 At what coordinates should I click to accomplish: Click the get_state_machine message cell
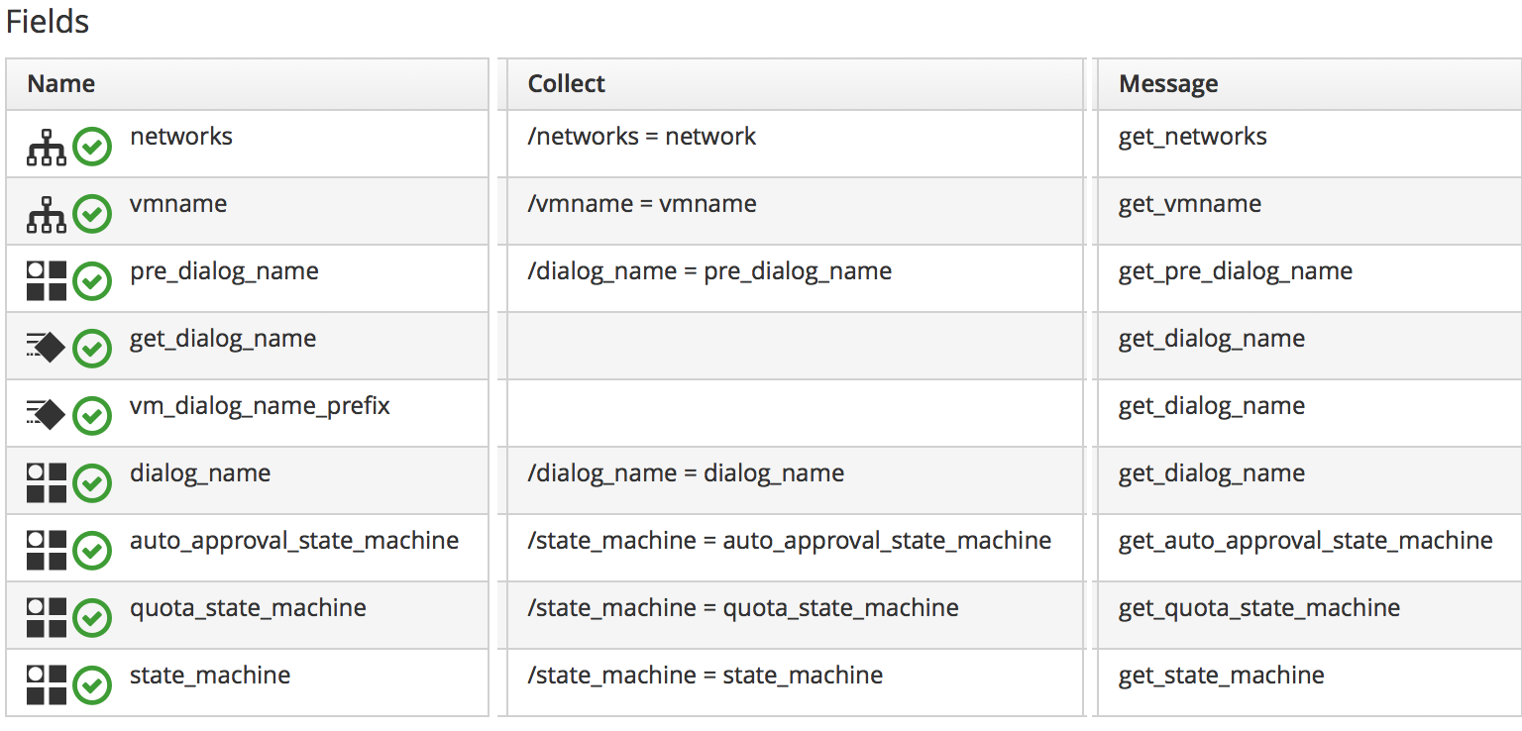coord(1221,676)
